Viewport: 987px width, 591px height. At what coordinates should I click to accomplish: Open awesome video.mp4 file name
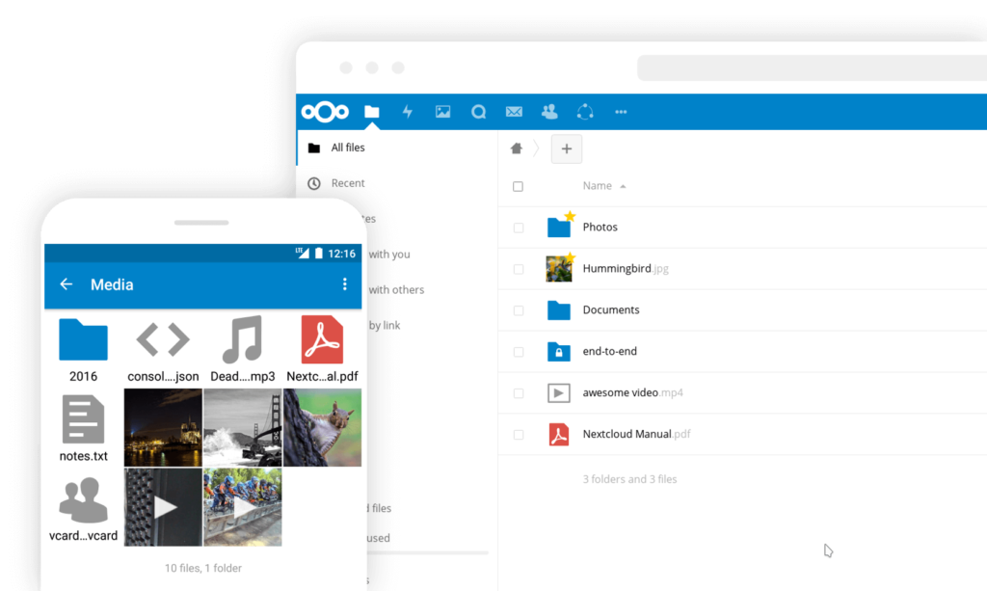pyautogui.click(x=632, y=392)
